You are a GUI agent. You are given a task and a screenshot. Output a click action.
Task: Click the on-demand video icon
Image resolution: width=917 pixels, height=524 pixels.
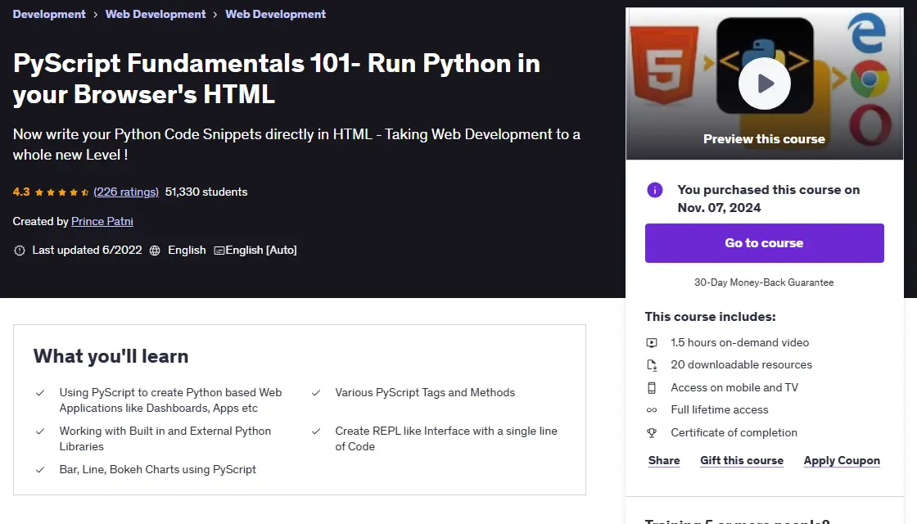pos(652,343)
